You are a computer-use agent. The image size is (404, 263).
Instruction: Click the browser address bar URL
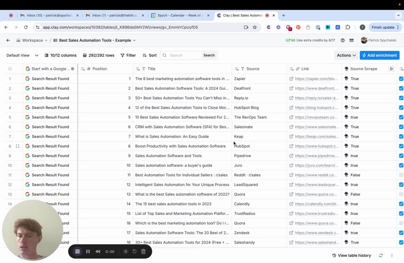coord(120,27)
